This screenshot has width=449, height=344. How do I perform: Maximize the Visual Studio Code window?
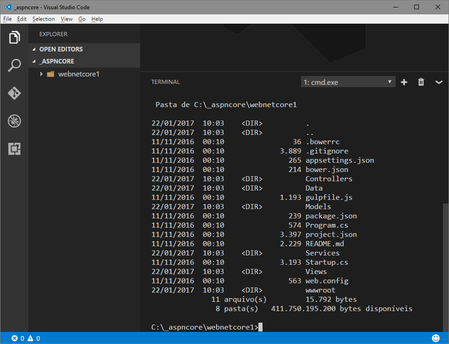coord(416,7)
